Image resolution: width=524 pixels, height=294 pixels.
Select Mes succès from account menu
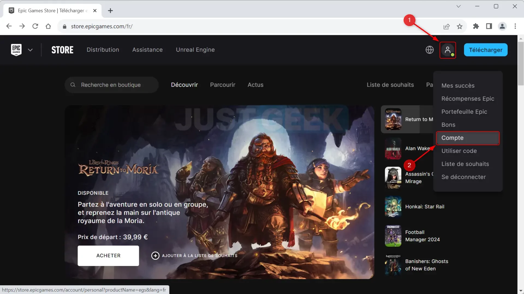tap(458, 85)
